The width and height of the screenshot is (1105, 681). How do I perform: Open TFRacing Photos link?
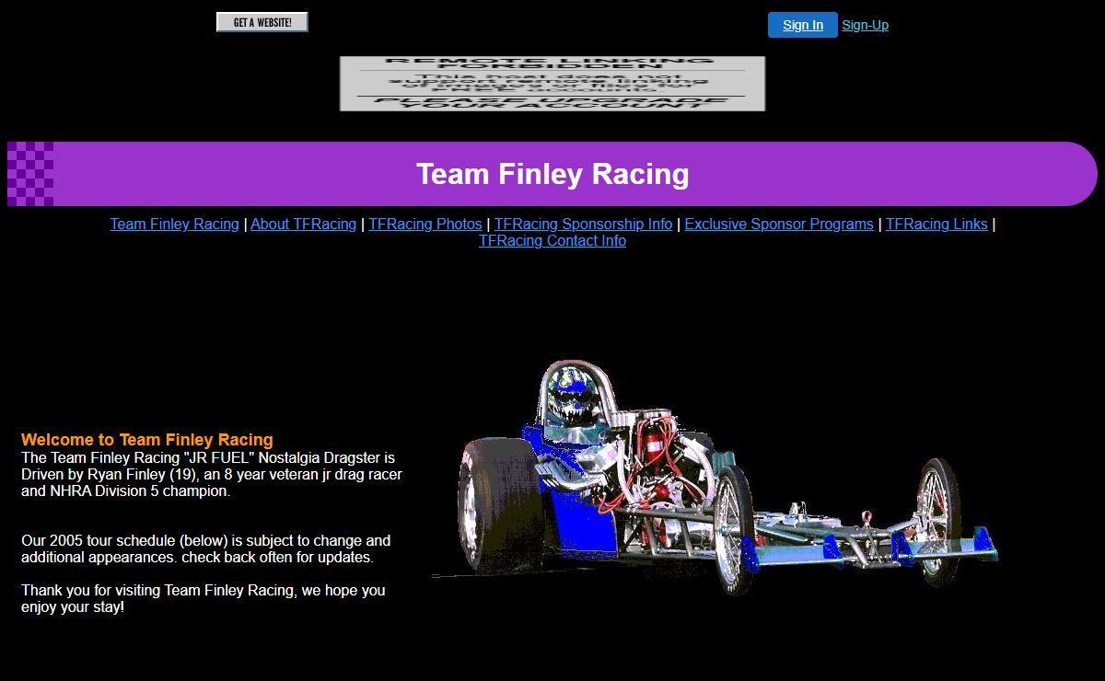click(425, 225)
